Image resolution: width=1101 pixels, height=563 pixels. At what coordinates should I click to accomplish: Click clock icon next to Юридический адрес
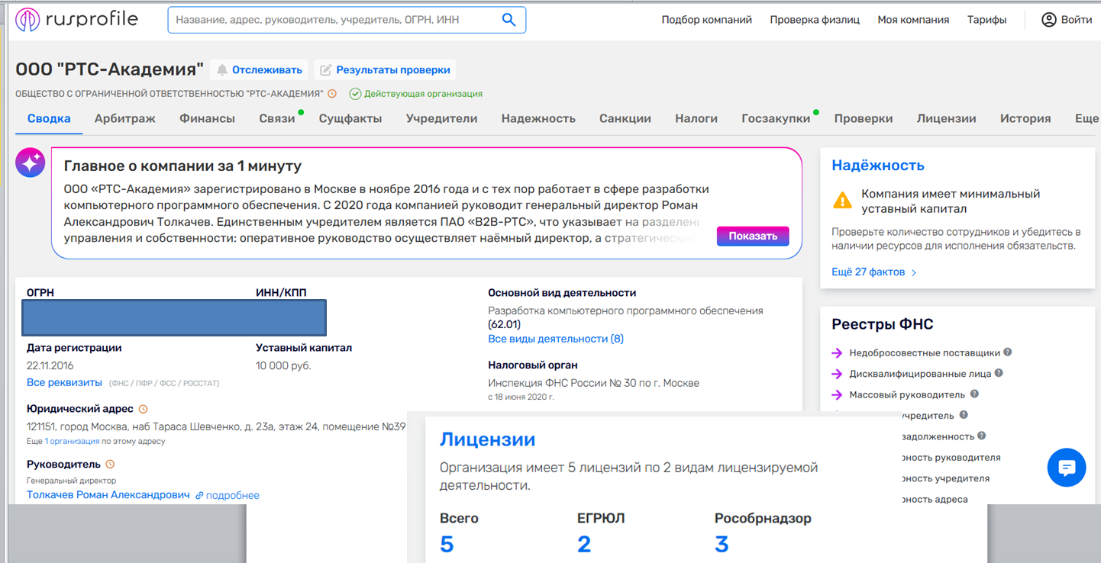tap(143, 409)
